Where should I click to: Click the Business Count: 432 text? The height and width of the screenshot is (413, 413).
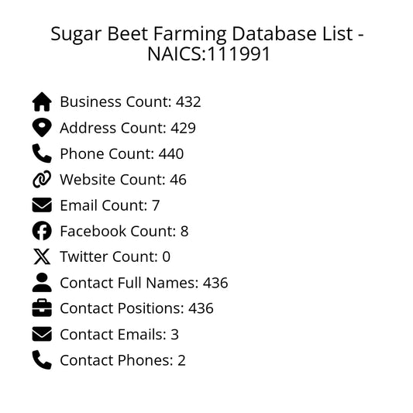click(130, 102)
